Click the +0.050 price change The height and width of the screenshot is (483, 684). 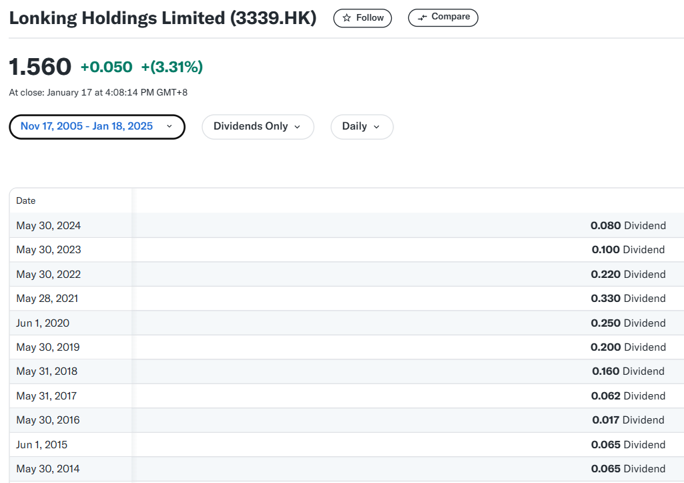(107, 67)
